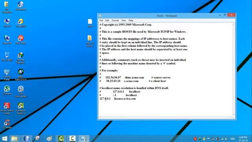Open Pale Moon browser from the taskbar

26,138
